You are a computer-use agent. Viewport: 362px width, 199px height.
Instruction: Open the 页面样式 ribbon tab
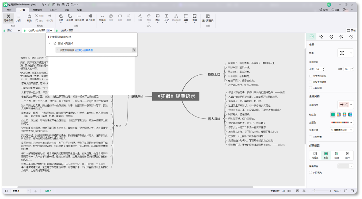point(37,10)
